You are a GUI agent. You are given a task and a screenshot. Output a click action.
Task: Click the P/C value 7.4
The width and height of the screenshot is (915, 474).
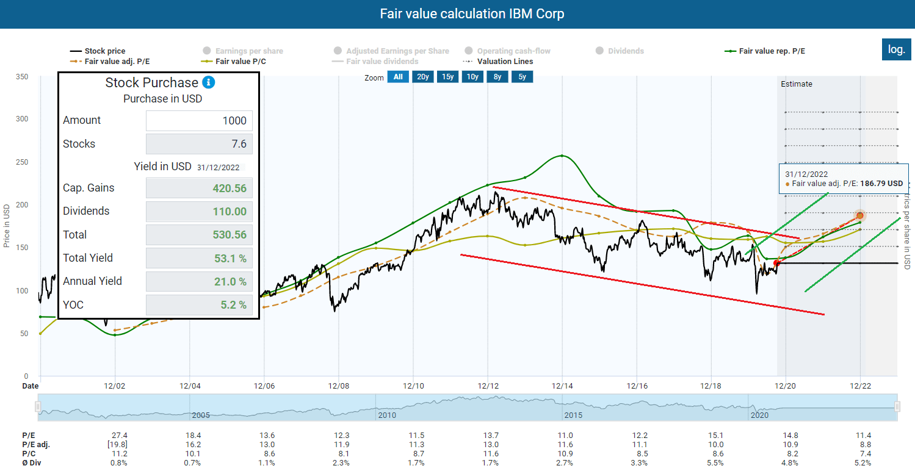tap(864, 454)
